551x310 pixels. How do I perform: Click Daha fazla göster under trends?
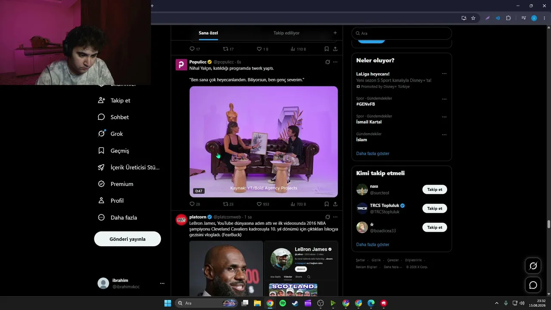click(x=373, y=153)
